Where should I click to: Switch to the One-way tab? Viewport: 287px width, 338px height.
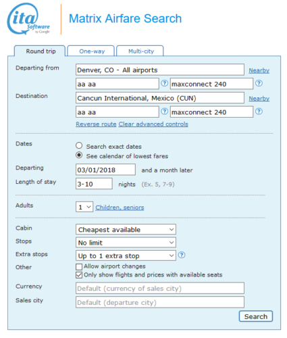(91, 51)
